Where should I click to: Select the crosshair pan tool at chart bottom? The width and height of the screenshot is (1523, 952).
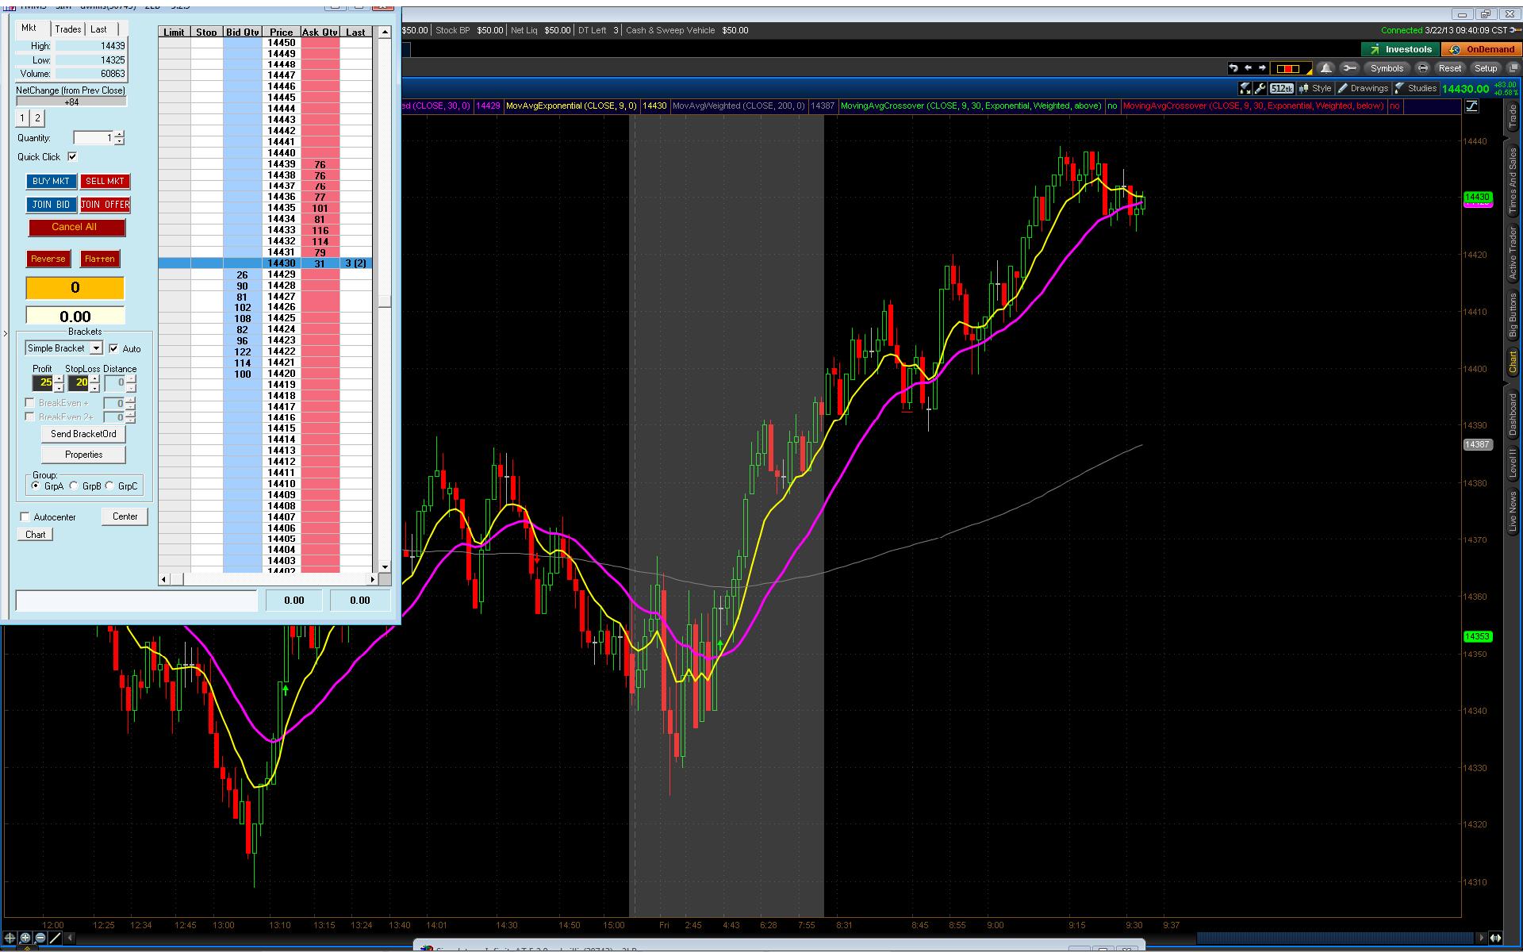10,939
